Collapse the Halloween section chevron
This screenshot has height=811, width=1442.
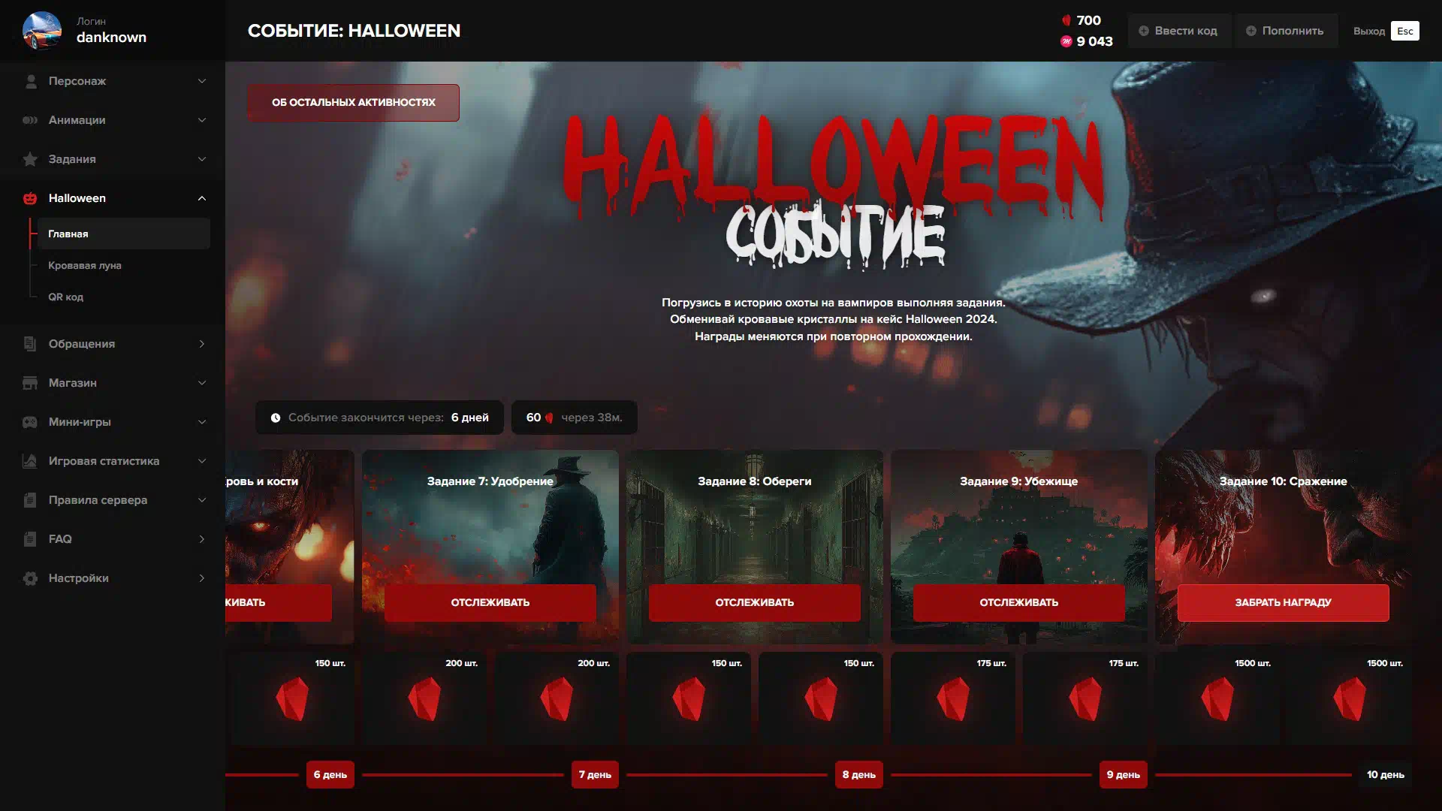click(201, 198)
